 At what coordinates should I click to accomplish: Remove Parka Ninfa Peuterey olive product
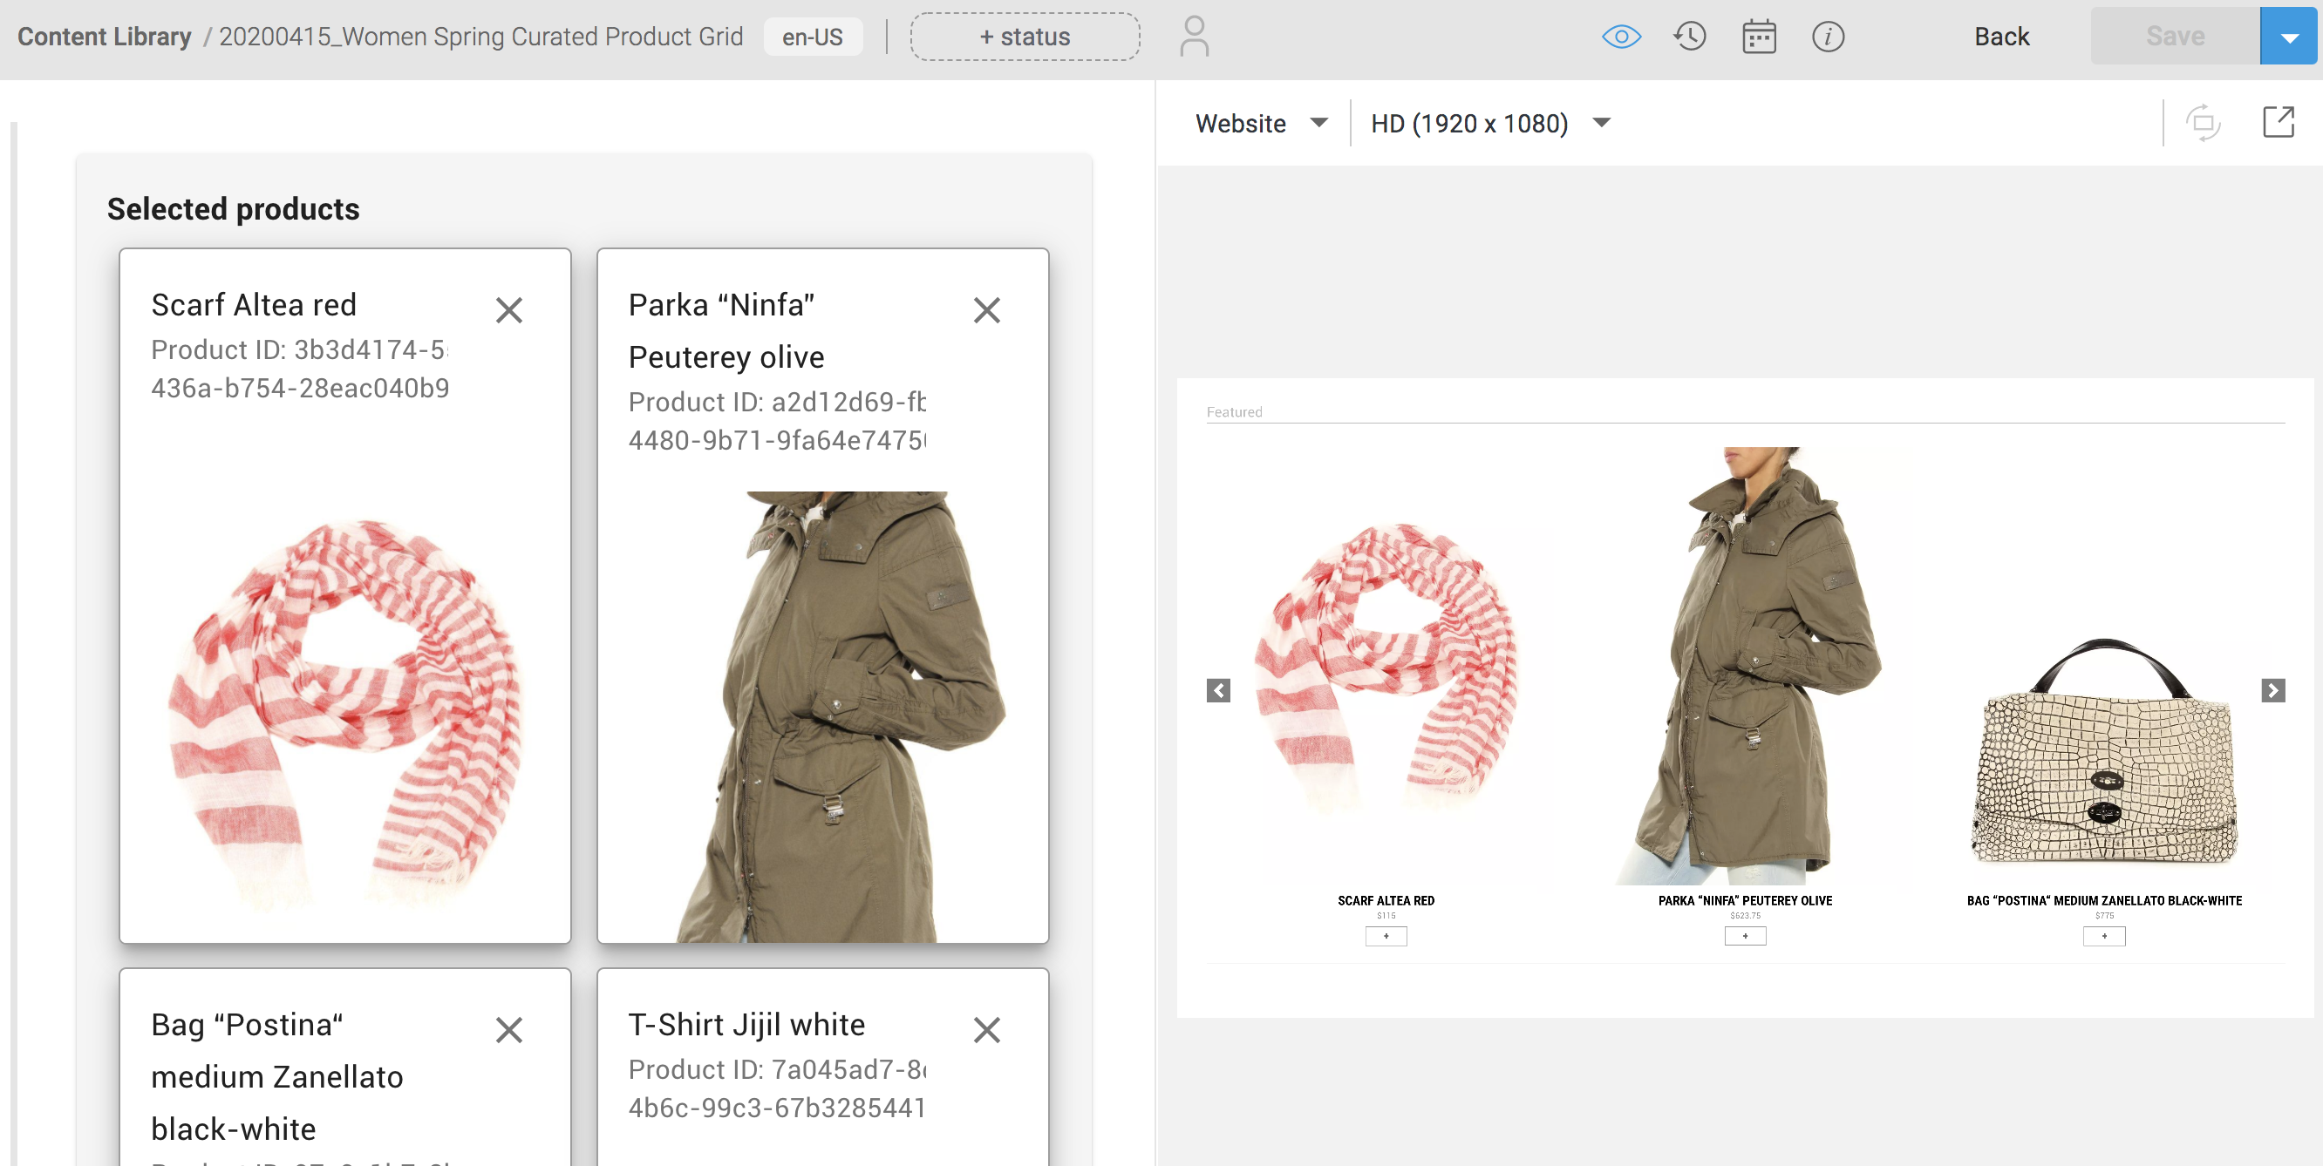point(986,311)
